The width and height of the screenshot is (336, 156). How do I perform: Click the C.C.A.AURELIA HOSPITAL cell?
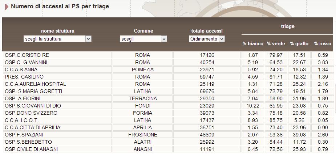click(x=57, y=84)
